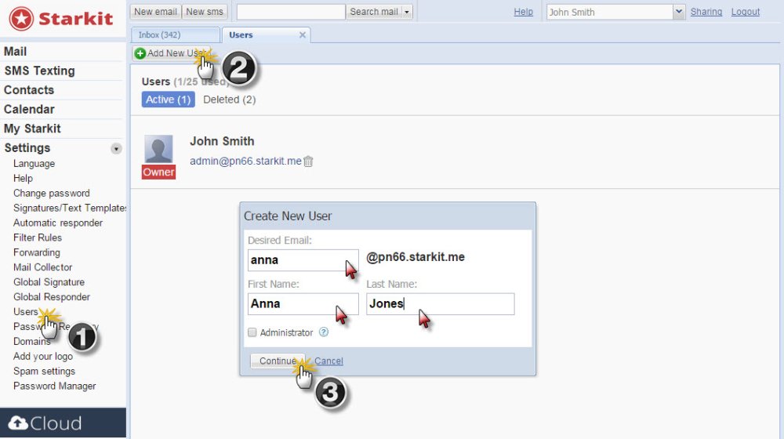Click the John Smith user name

point(222,142)
